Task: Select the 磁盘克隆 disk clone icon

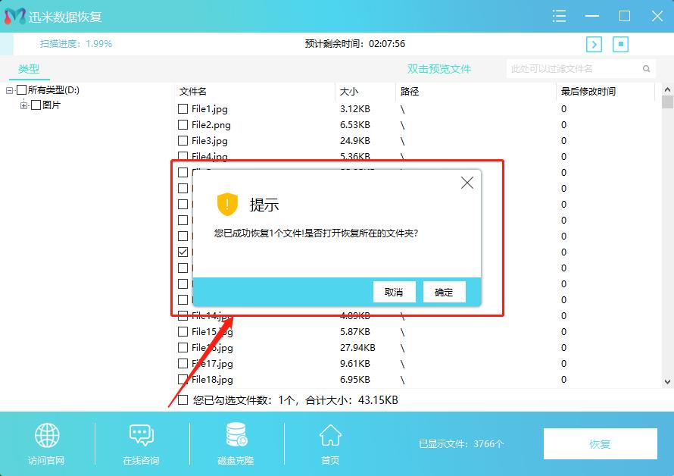Action: (x=235, y=436)
